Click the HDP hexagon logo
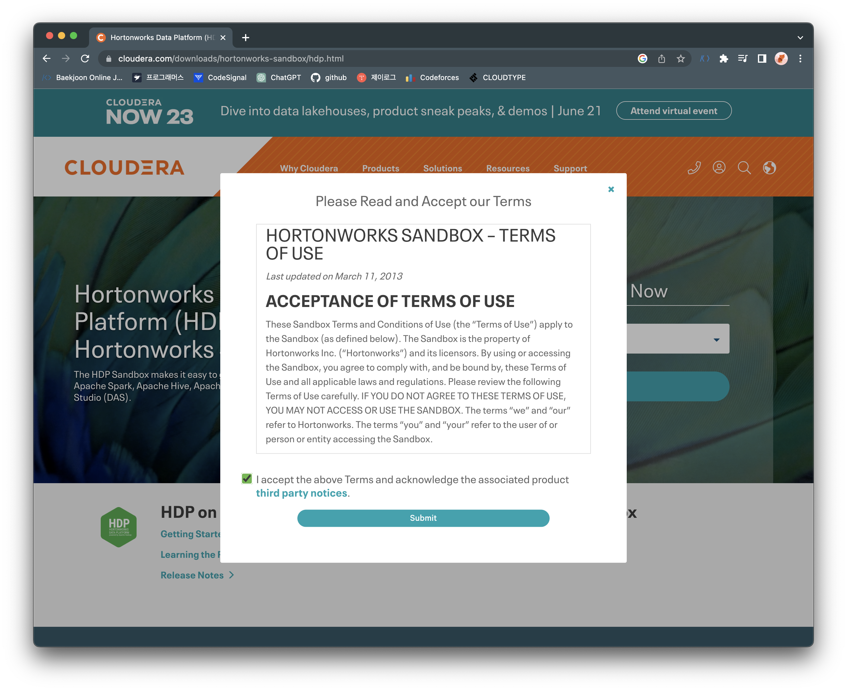 [x=119, y=527]
